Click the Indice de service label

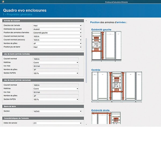pos(10,123)
